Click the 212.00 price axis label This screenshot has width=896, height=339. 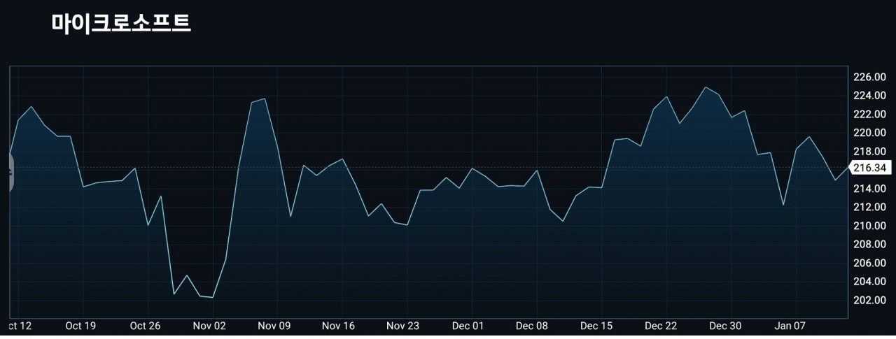pyautogui.click(x=870, y=207)
